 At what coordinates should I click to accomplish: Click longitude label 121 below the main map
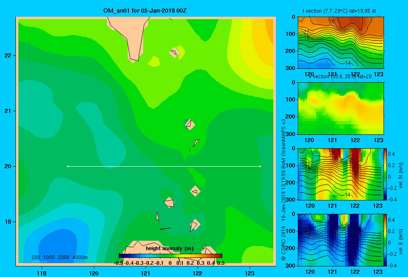pos(146,273)
